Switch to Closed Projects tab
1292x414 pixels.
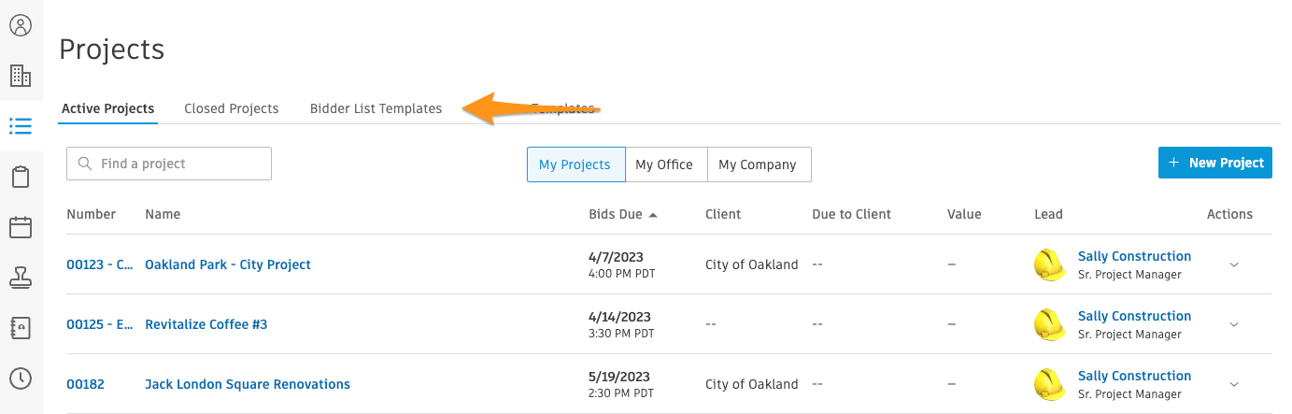[232, 108]
